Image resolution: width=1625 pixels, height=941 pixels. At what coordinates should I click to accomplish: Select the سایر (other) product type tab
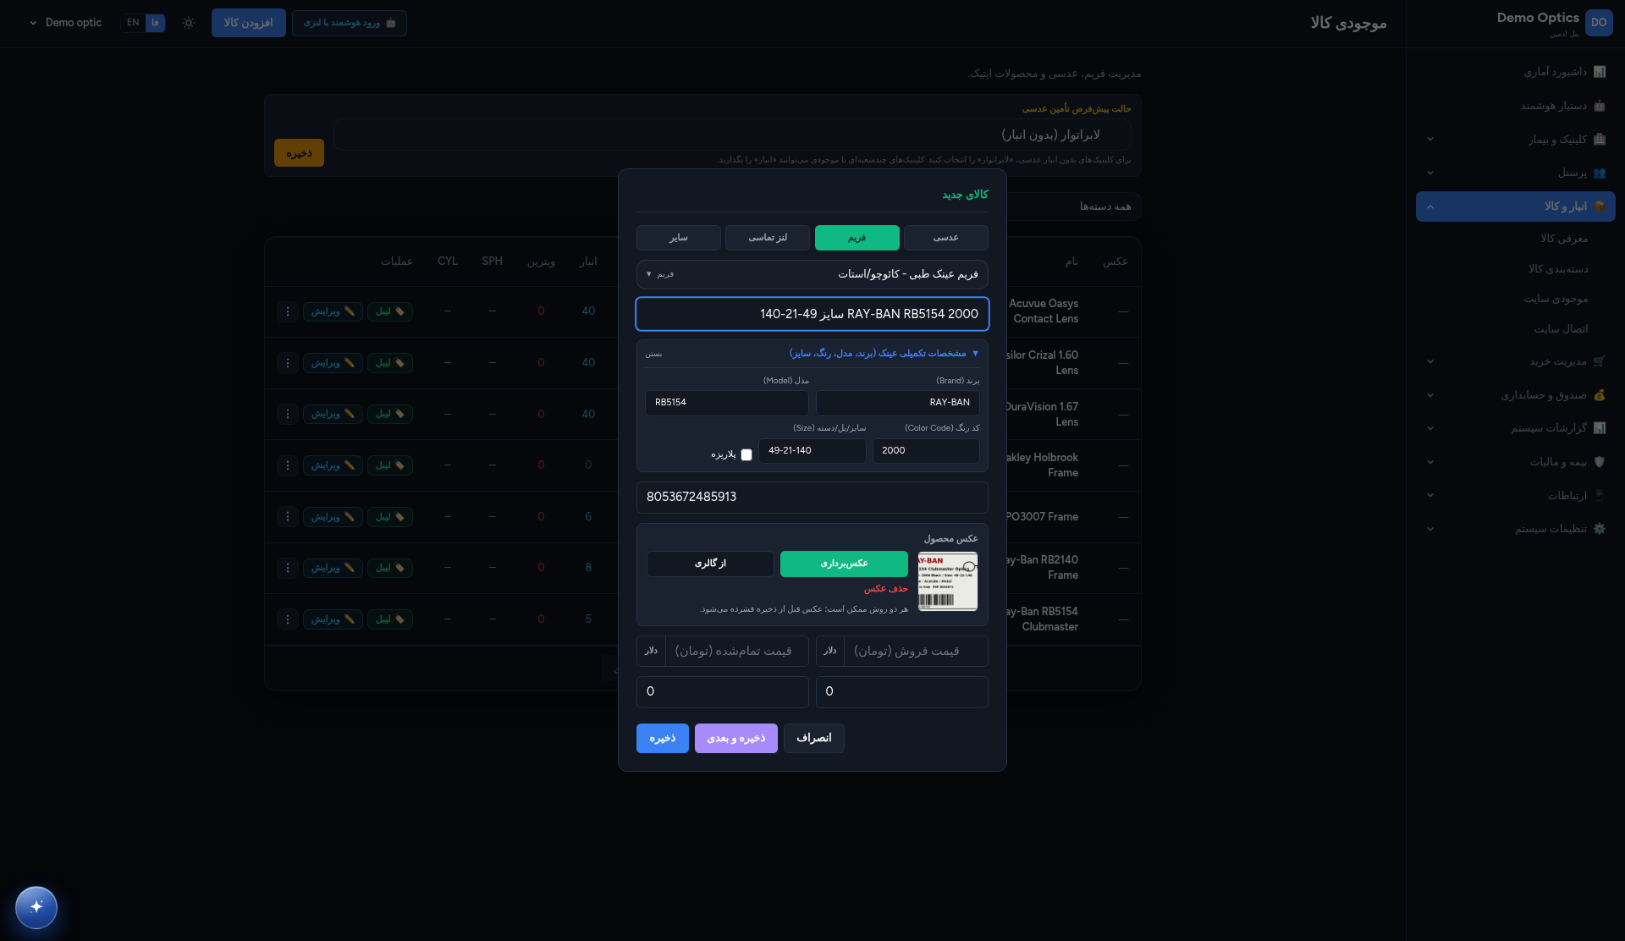tap(679, 238)
